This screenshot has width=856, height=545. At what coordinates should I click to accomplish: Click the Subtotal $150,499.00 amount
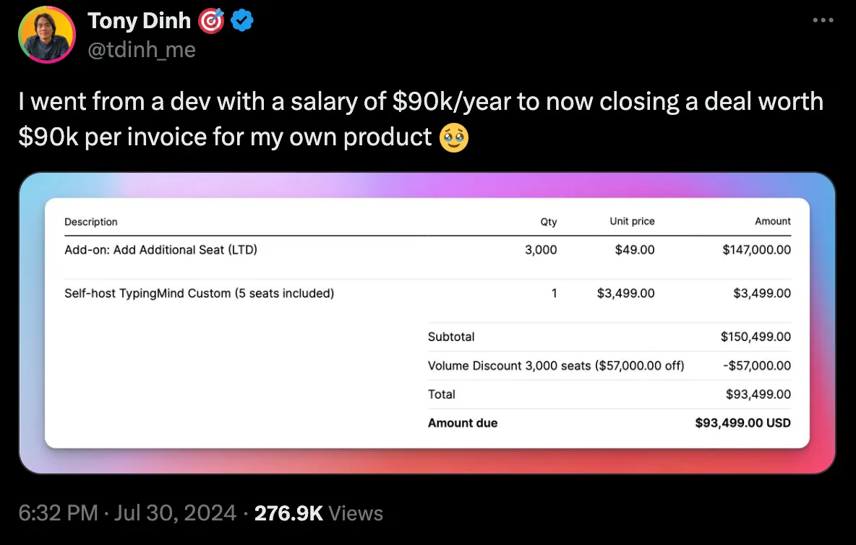[x=756, y=337]
